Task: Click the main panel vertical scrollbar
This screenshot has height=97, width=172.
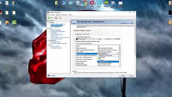Action: point(135,38)
